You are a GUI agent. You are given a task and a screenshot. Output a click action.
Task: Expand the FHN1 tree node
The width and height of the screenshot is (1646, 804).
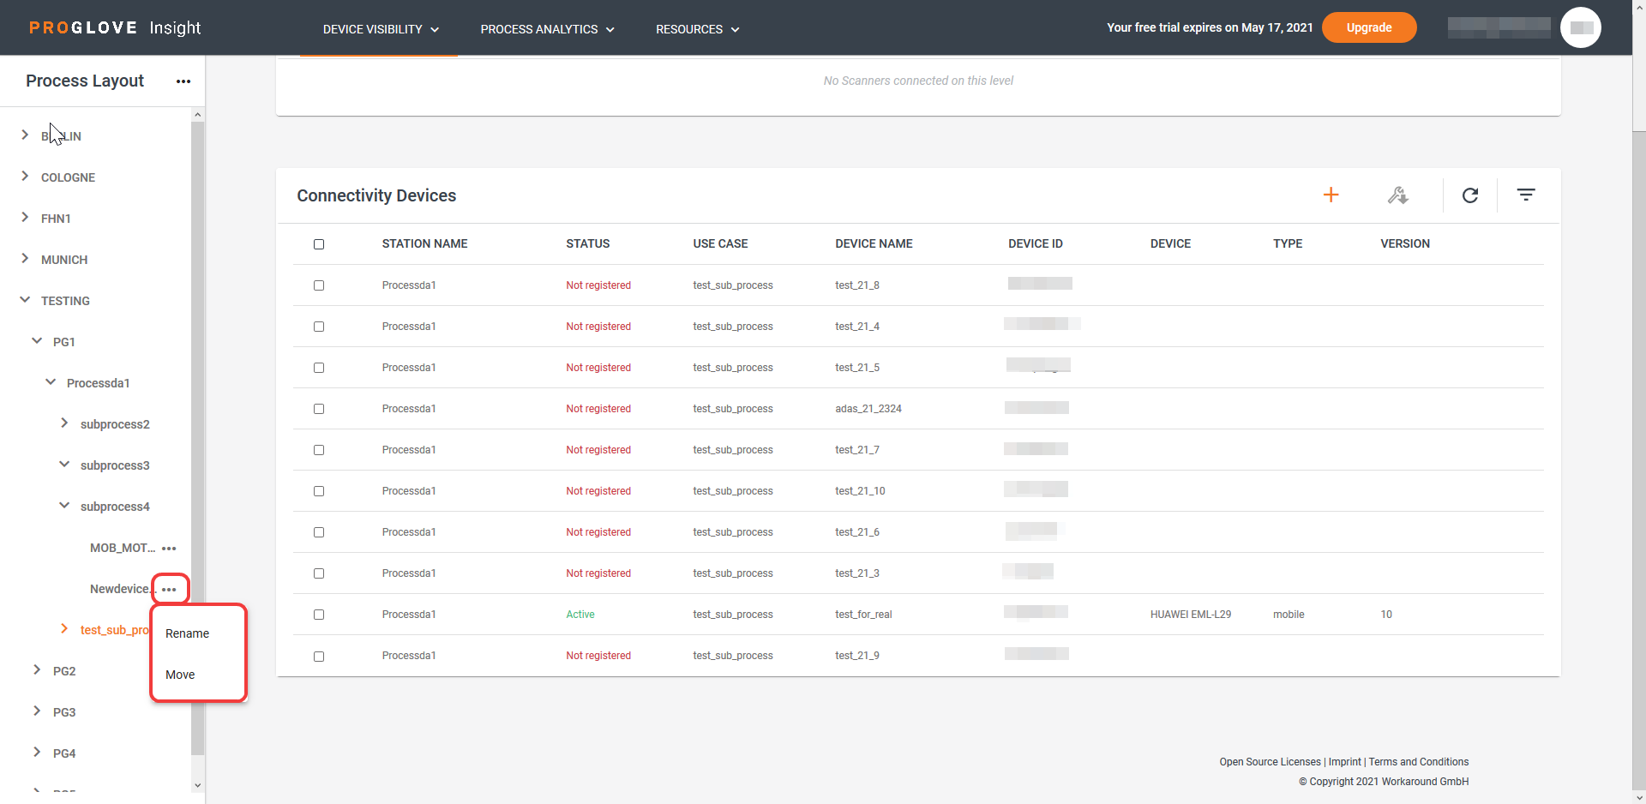pos(25,217)
